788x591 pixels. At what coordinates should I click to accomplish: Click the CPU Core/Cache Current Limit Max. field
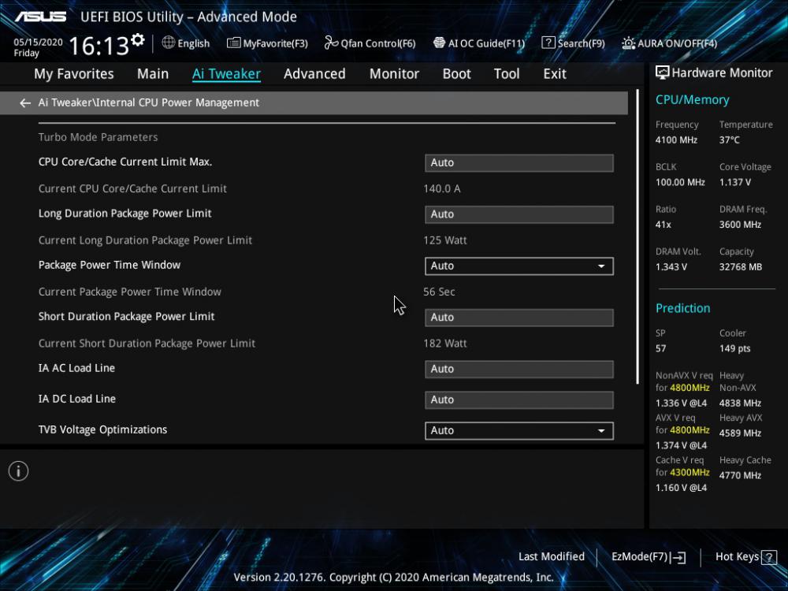pyautogui.click(x=519, y=163)
